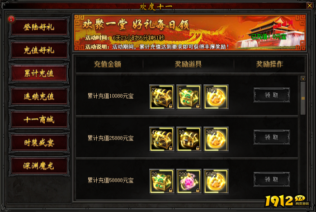Click the 50万 gold coin reward icon
The height and width of the screenshot is (212, 316).
216,181
